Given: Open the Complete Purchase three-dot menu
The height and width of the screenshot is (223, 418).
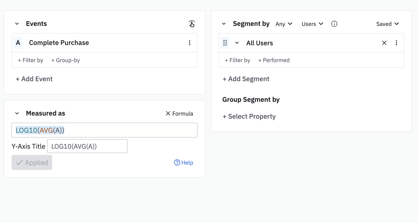Looking at the screenshot, I should pos(190,43).
